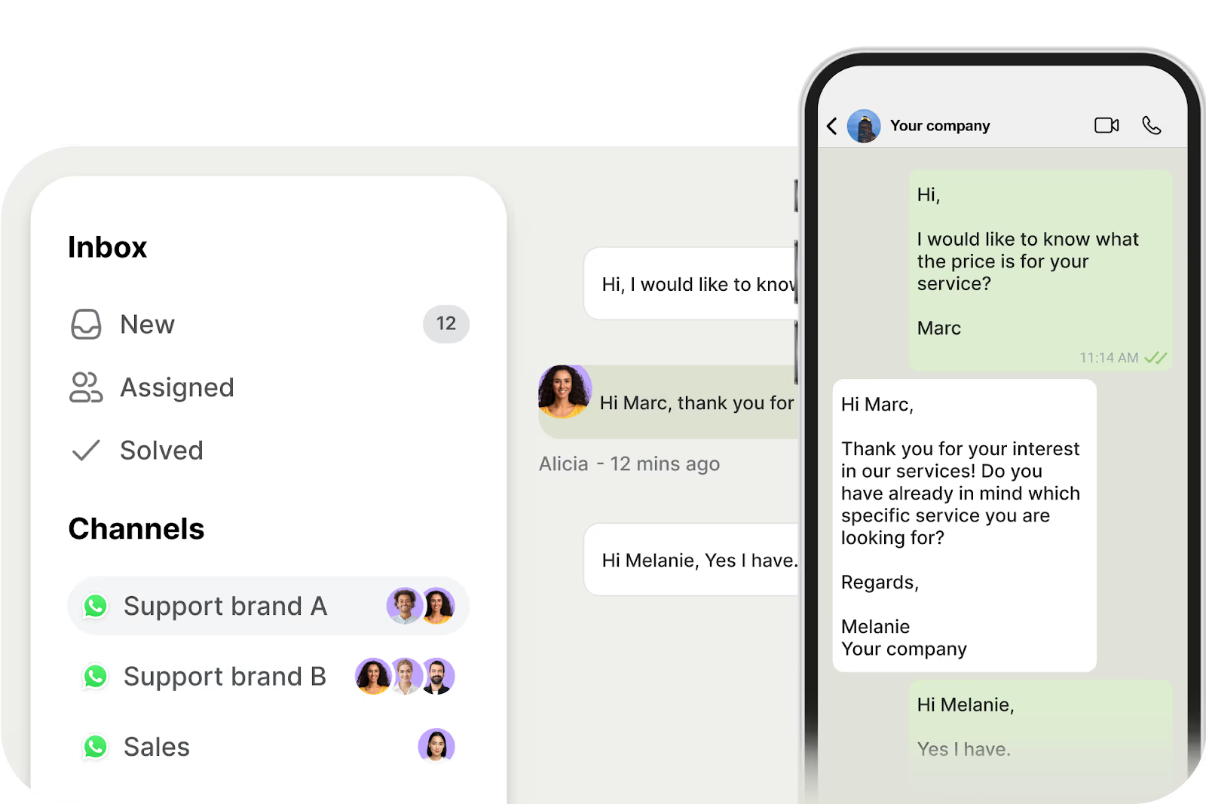Select the Support brand A channel

point(268,606)
